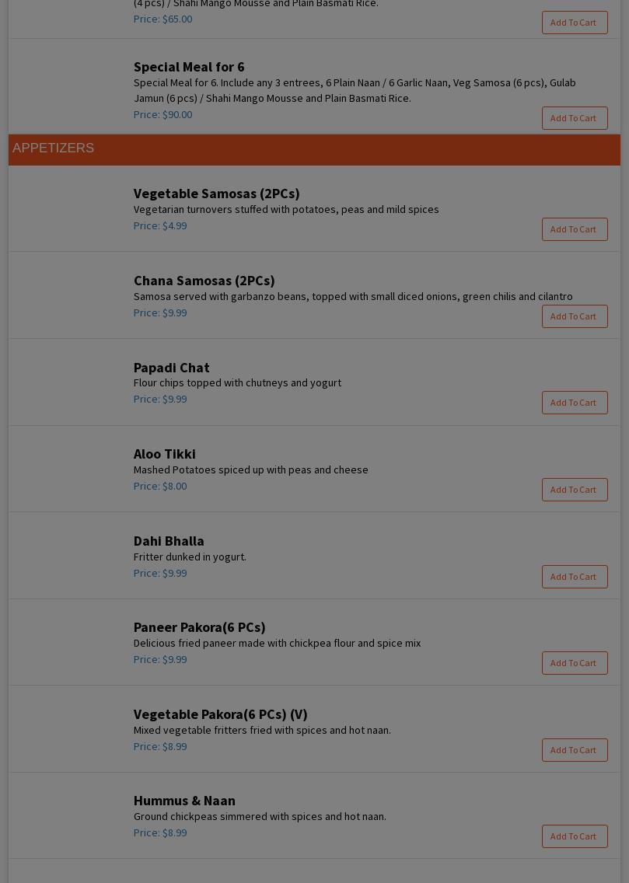Open the Vegetable Samosas (2PCs) item title
The image size is (629, 883).
[x=216, y=194]
